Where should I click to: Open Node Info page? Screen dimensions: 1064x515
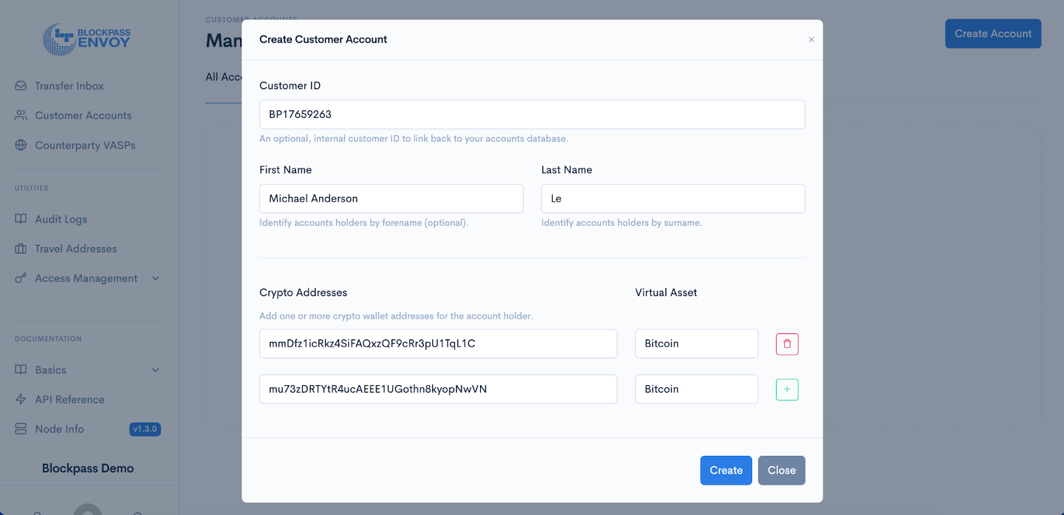[x=60, y=429]
